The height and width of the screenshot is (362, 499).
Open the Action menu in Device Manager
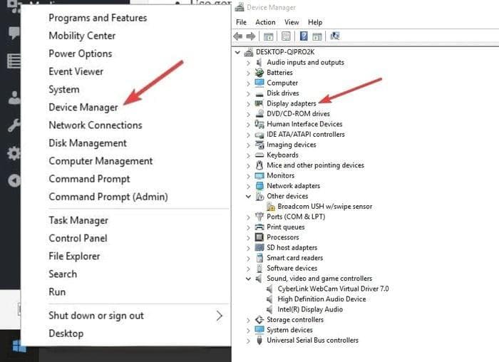(265, 22)
